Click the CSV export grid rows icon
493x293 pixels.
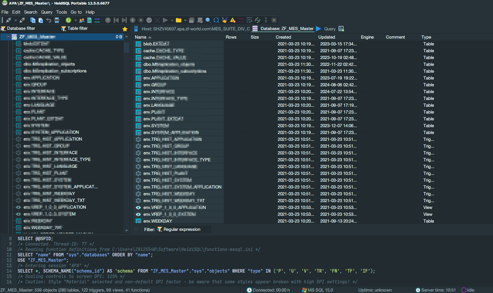point(89,20)
